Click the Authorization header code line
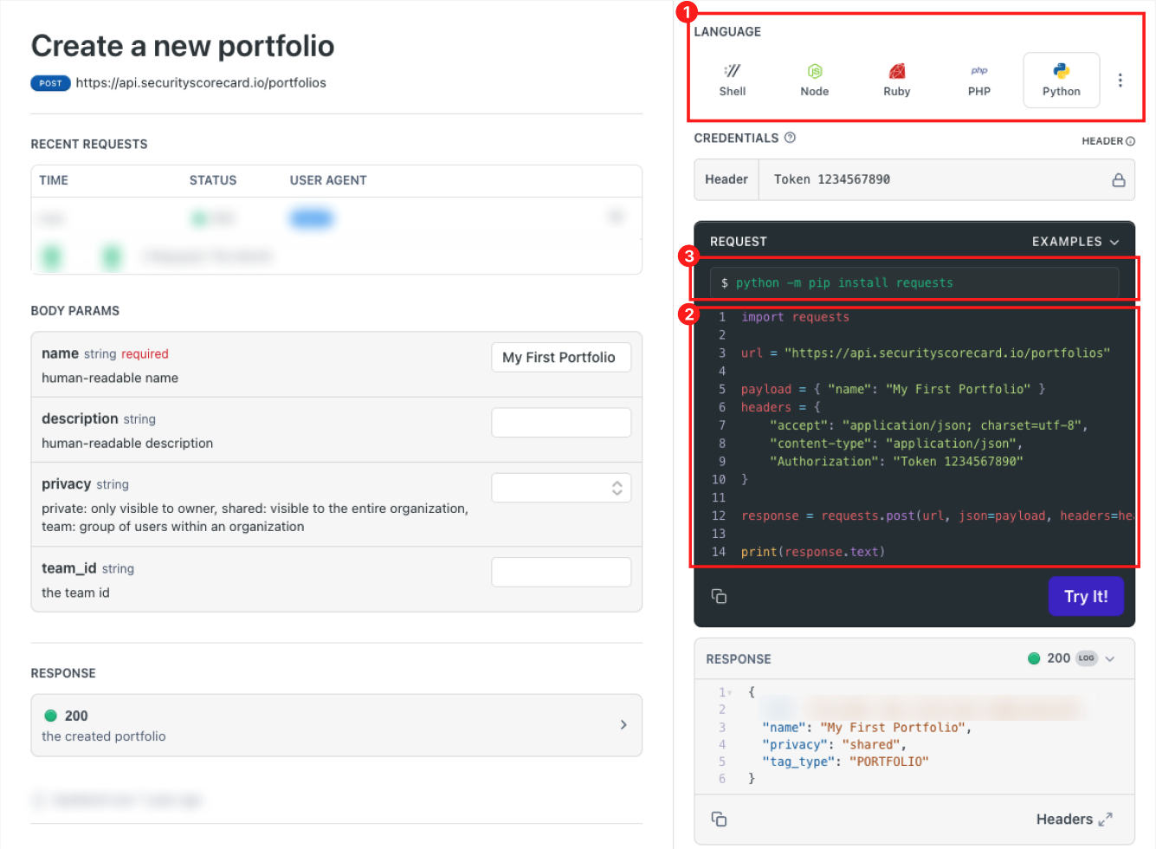This screenshot has height=849, width=1156. point(896,462)
